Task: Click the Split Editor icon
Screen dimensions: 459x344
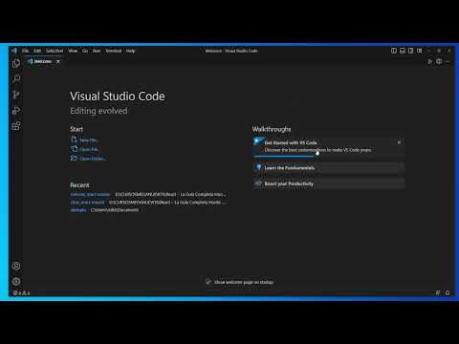Action: [439, 61]
